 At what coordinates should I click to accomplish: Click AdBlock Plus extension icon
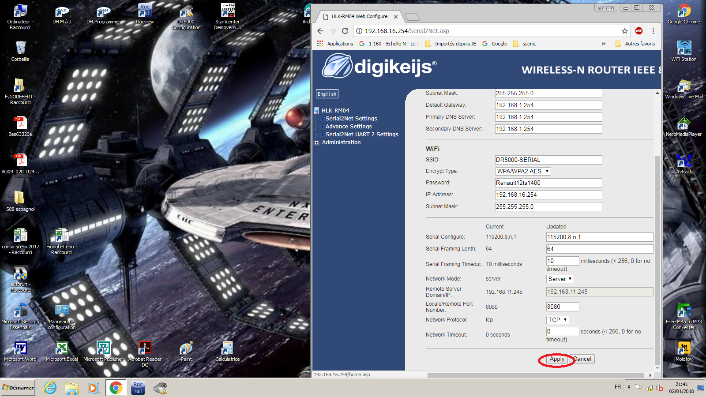click(x=638, y=31)
